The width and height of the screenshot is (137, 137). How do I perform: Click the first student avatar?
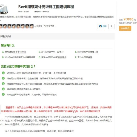pyautogui.click(x=1, y=26)
